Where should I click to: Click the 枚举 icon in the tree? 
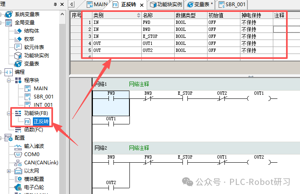pos(18,39)
